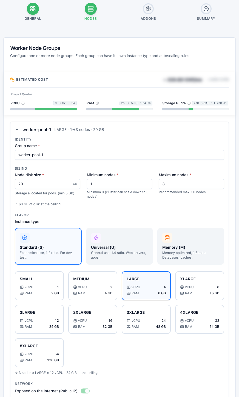
Task: Click the RAM icon in 4XLARGE card
Action: [182, 327]
